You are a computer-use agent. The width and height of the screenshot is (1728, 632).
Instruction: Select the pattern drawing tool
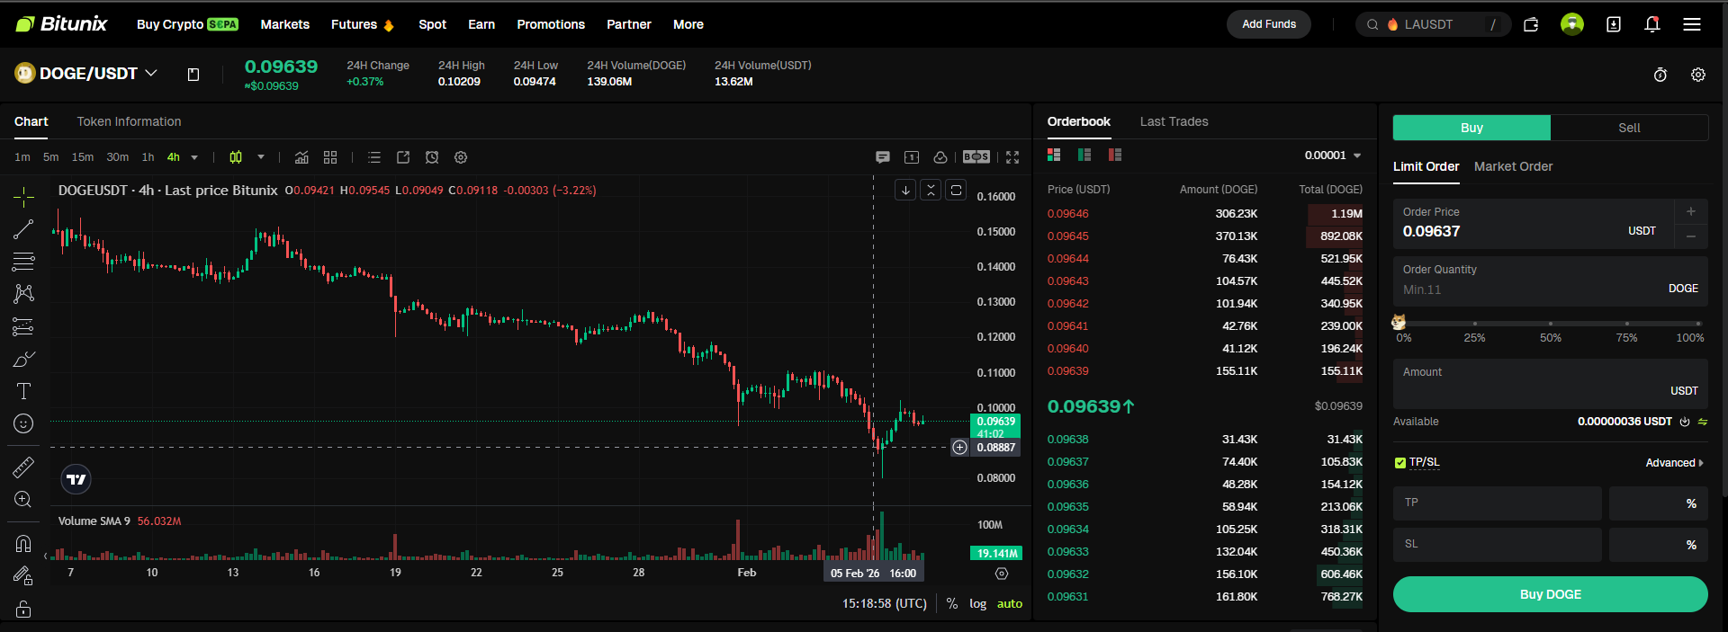click(x=23, y=294)
